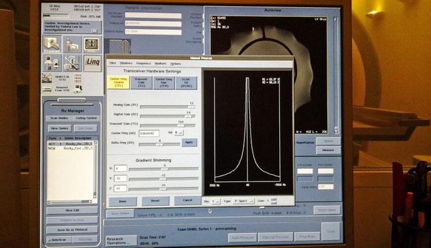Open the Prescan scanner icon
The width and height of the screenshot is (431, 248).
(x=52, y=44)
